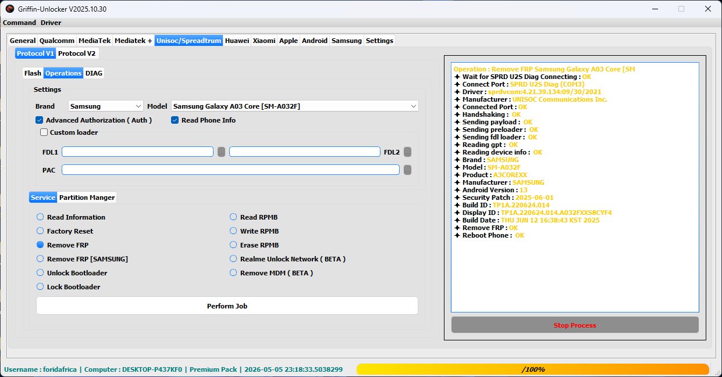Open the Model dropdown for Galaxy A03 Core
This screenshot has height=377, width=722.
click(x=295, y=106)
